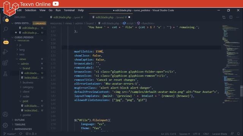Click the code minimap overview
The width and height of the screenshot is (243, 136).
tap(231, 64)
